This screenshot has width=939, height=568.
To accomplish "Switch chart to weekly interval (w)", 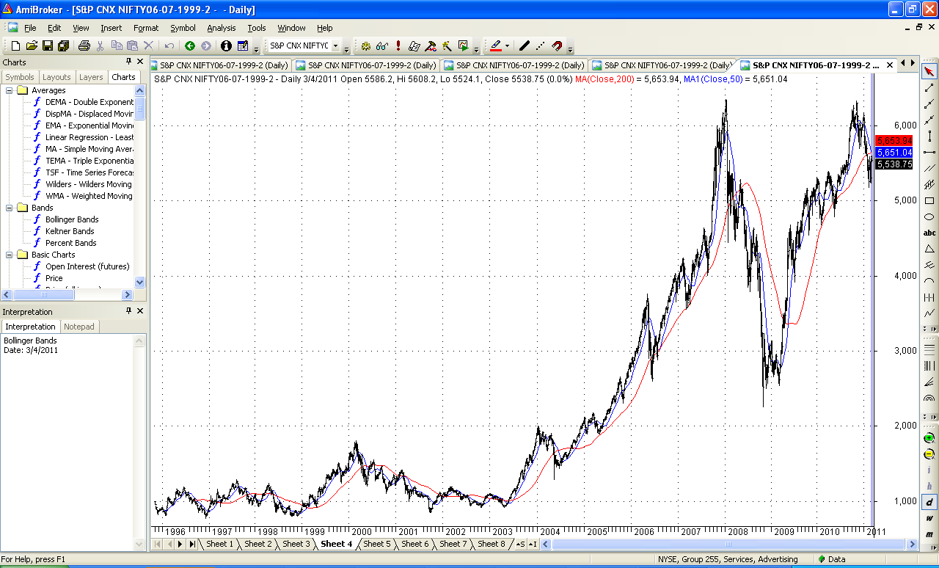I will click(929, 518).
